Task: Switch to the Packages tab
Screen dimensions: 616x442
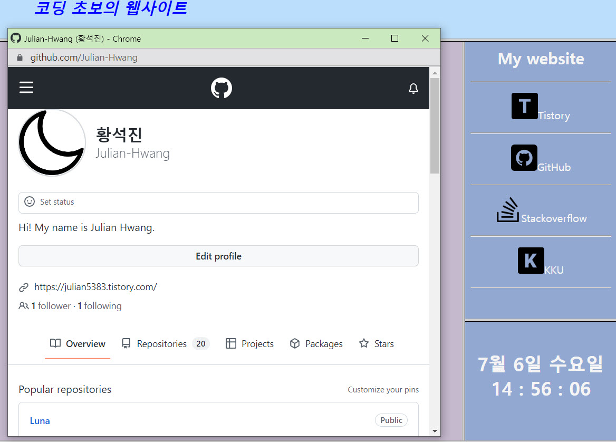Action: [x=316, y=344]
